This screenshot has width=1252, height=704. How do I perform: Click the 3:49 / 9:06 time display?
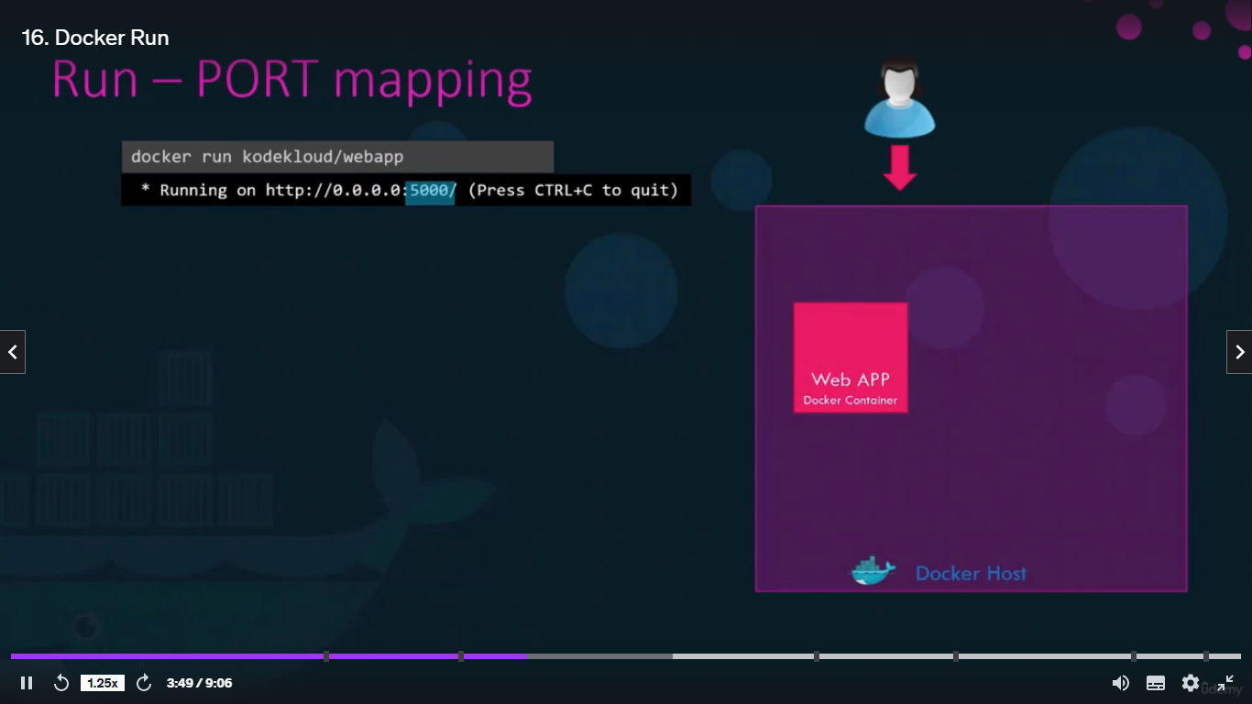click(x=199, y=683)
